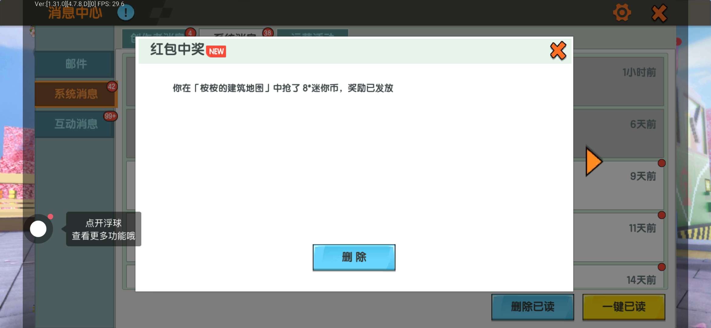Close the 红包中奖 popup dialog
711x328 pixels.
coord(558,51)
